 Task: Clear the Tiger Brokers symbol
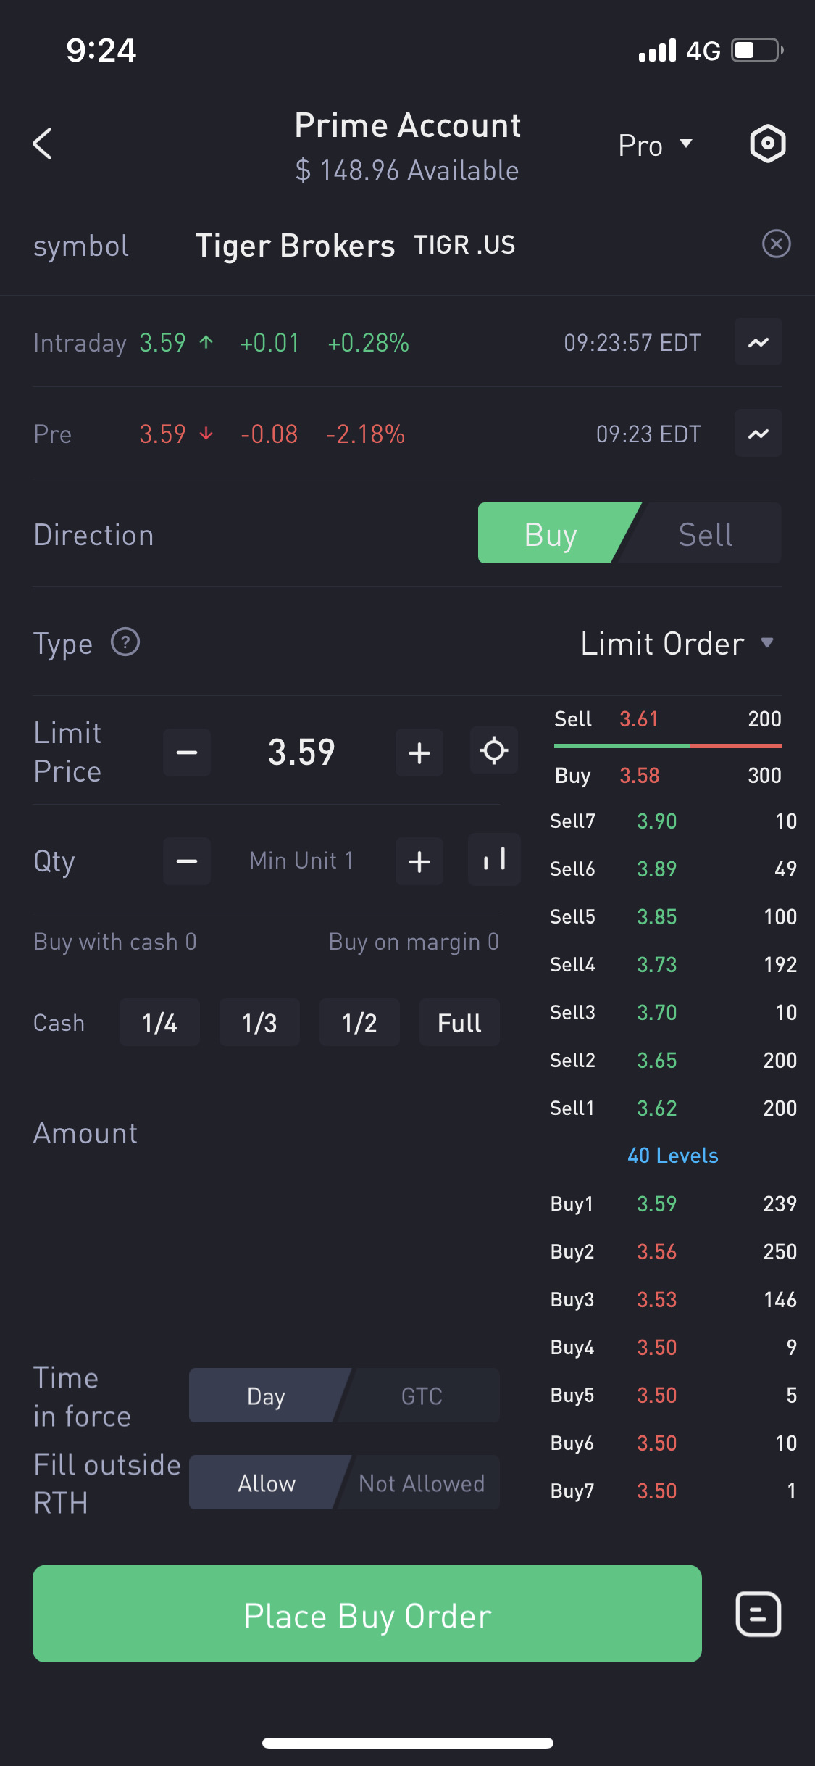[x=776, y=244]
